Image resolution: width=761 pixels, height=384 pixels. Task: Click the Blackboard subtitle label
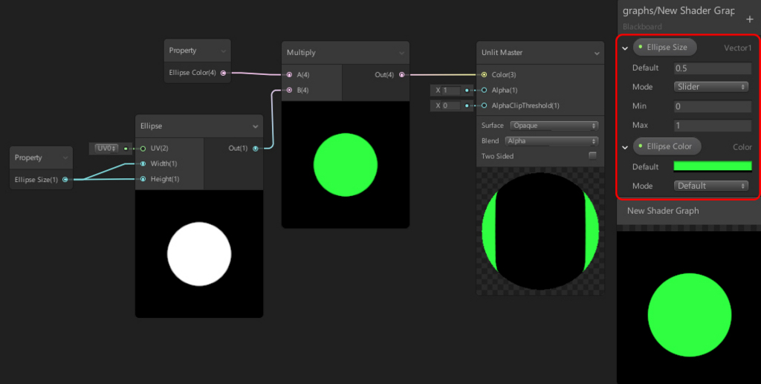pos(642,27)
